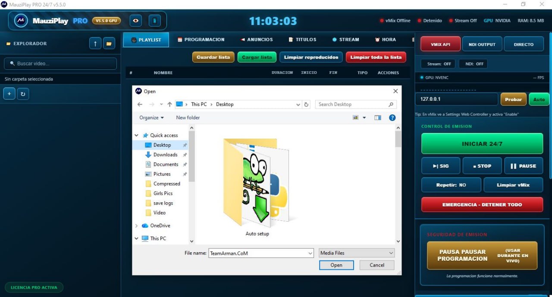Click Guardar lista button
This screenshot has height=297, width=552.
pyautogui.click(x=213, y=57)
